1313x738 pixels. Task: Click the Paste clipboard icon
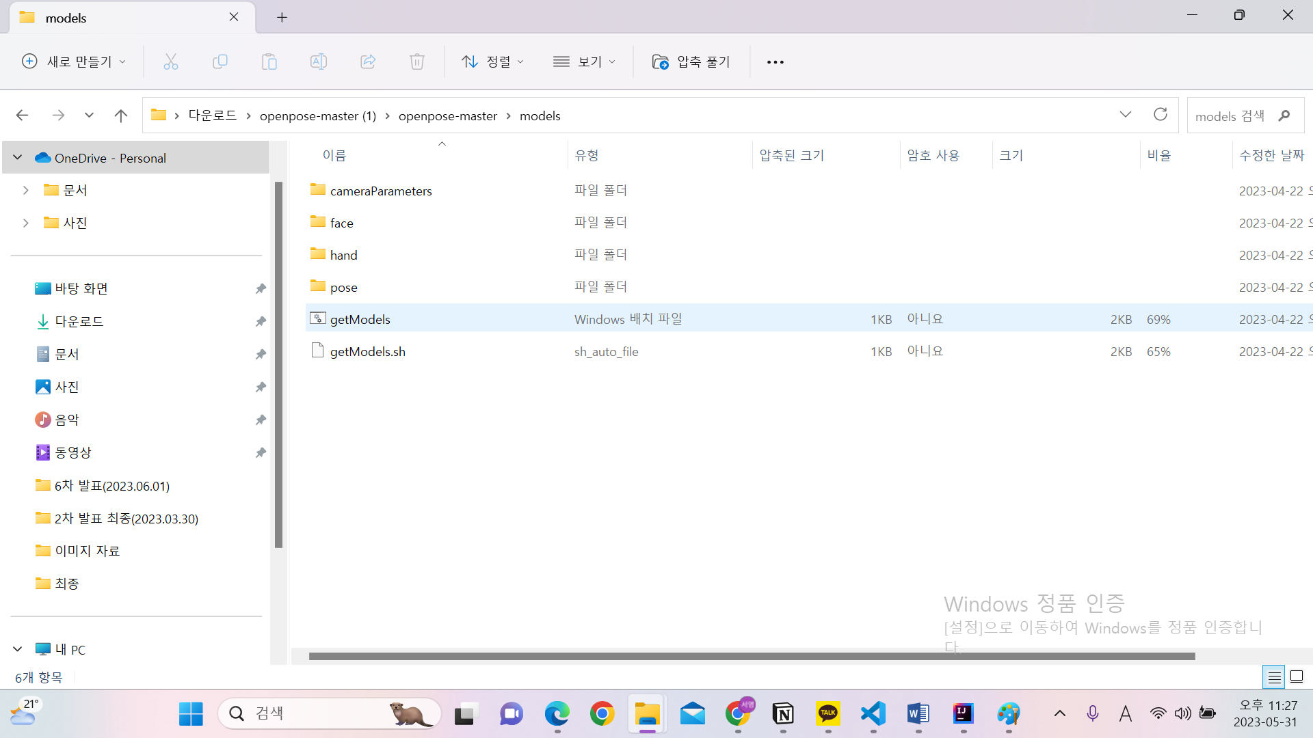point(269,61)
